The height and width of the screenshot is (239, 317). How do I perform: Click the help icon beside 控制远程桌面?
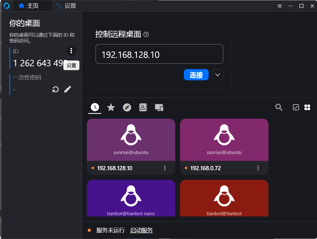click(x=146, y=34)
